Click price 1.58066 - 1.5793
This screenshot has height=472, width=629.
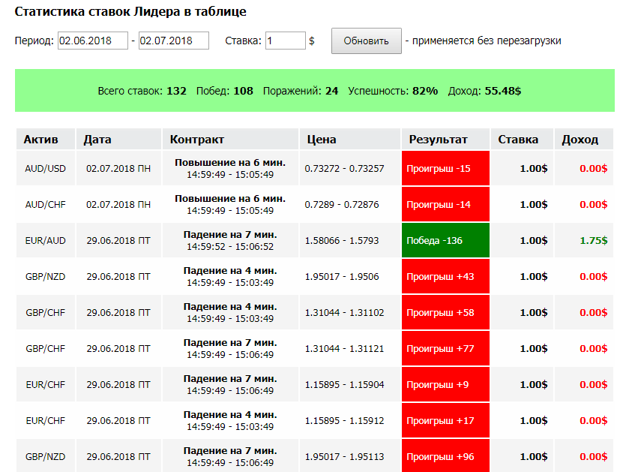(x=342, y=241)
